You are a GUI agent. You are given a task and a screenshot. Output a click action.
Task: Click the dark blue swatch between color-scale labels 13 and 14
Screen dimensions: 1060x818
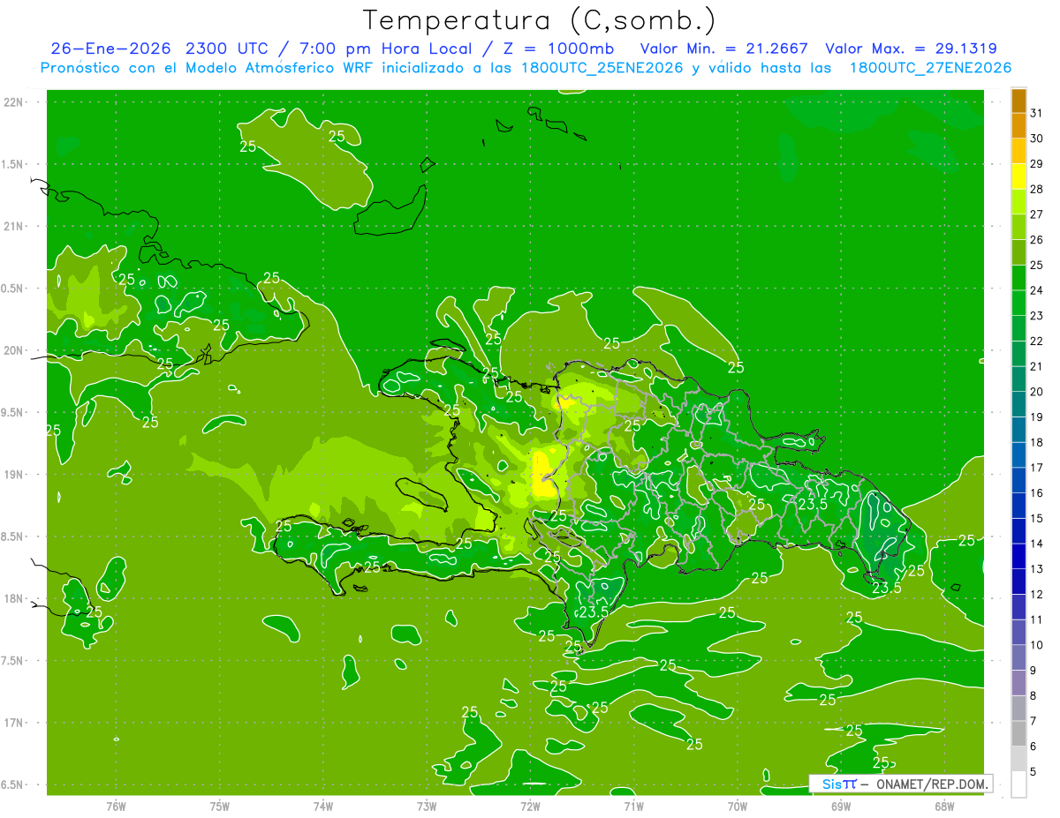(x=1019, y=557)
